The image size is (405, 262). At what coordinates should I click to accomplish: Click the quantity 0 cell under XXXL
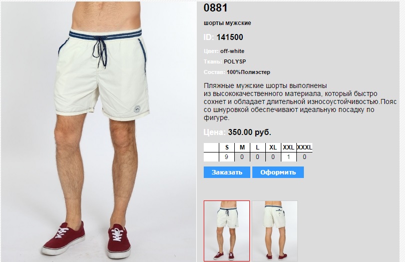304,157
